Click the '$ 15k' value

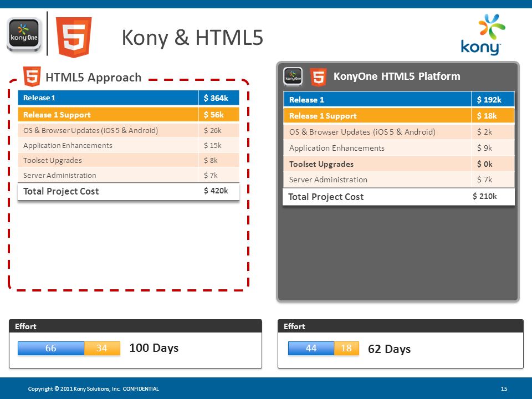point(213,145)
